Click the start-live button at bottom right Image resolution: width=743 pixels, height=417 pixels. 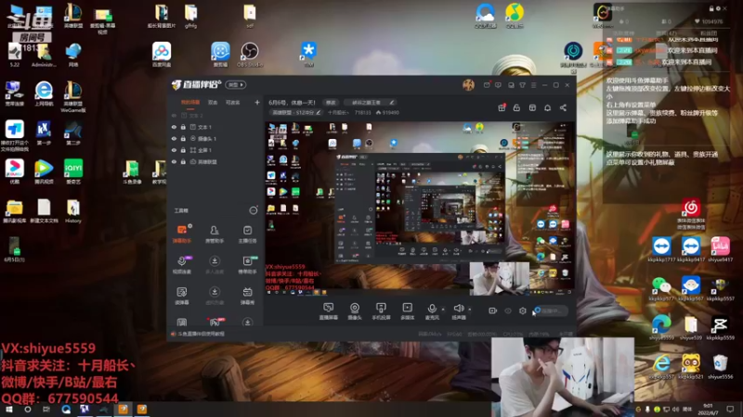point(550,310)
